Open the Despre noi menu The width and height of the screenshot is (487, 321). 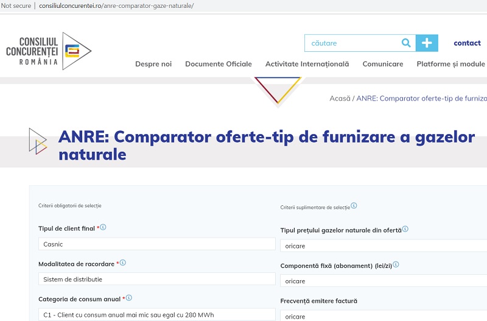(153, 64)
